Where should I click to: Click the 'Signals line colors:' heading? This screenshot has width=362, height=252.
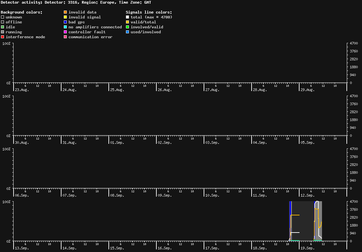pyautogui.click(x=149, y=12)
